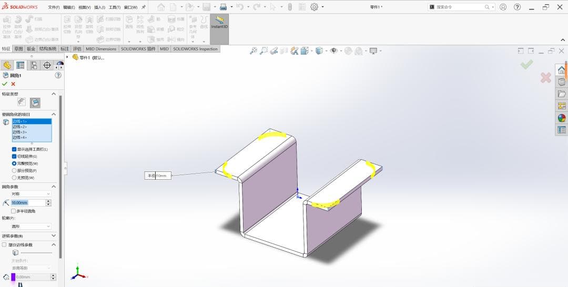Open the 轮廓 圆形 profile dropdown
The image size is (568, 287).
click(31, 226)
